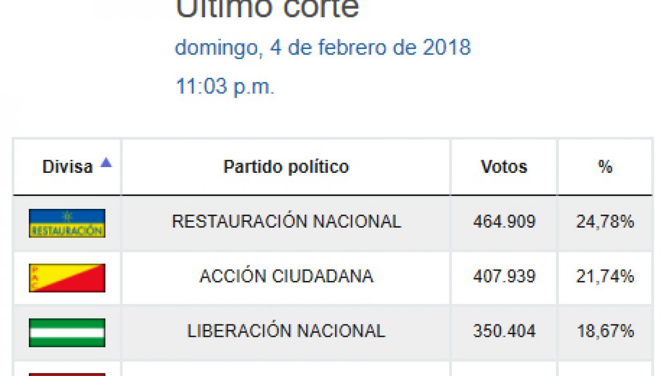Click the Acción Ciudadana party flag
Screen dimensions: 670x376
click(x=67, y=278)
